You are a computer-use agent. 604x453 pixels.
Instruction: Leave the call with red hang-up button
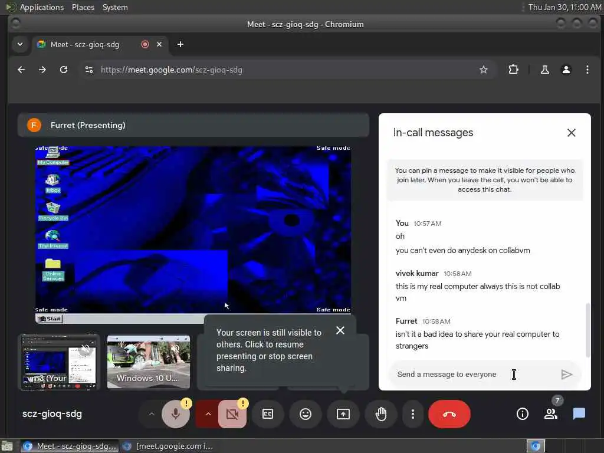449,414
